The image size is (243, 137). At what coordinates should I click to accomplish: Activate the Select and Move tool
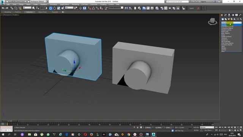(x=50, y=8)
